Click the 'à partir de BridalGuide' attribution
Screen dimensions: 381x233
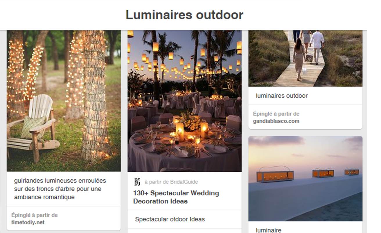pyautogui.click(x=171, y=182)
